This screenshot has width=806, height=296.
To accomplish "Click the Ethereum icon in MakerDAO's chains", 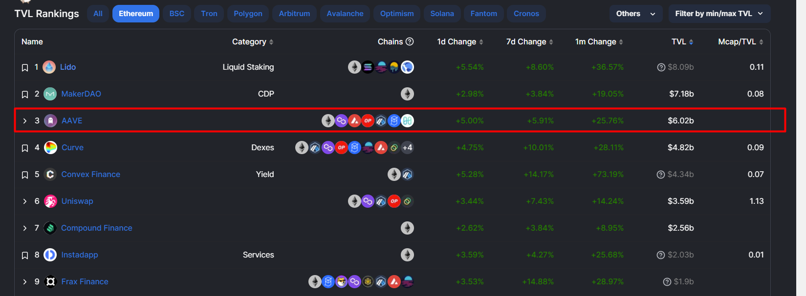I will coord(407,94).
